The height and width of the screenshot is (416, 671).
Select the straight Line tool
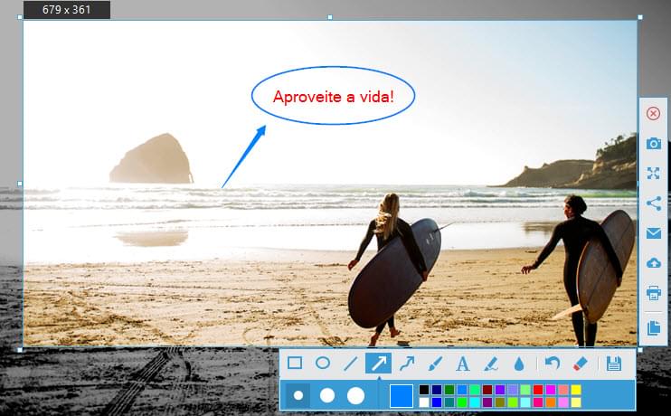pos(350,364)
